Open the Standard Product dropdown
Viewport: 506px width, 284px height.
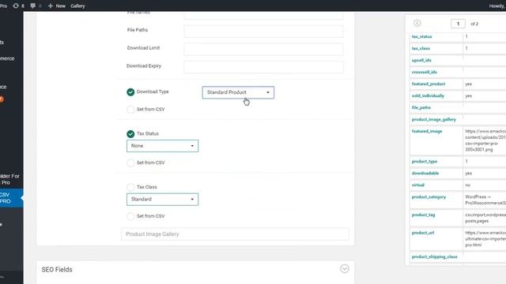click(238, 92)
